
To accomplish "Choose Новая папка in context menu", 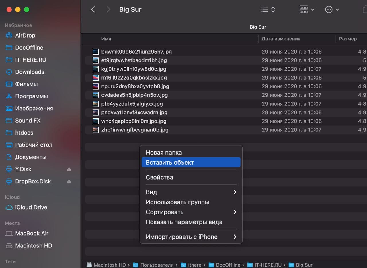I will click(191, 153).
